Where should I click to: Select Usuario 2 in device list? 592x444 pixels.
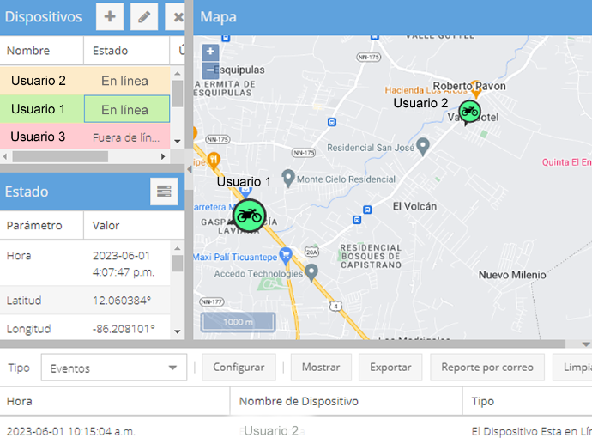[x=39, y=81]
